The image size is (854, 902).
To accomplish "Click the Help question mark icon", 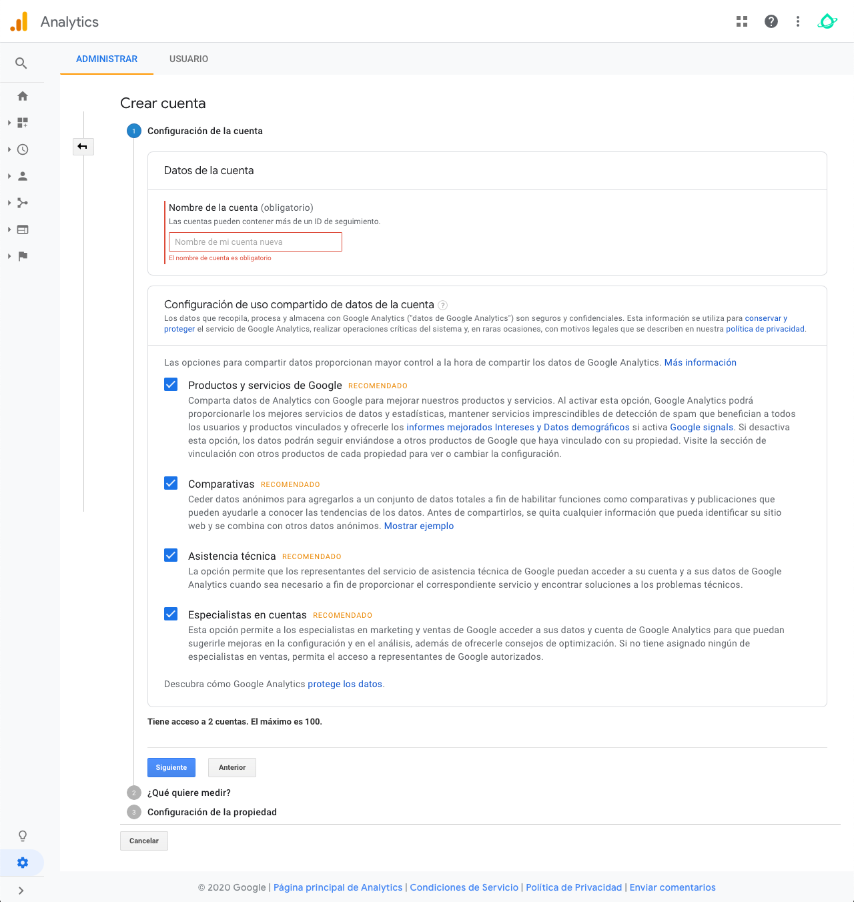I will click(x=771, y=21).
